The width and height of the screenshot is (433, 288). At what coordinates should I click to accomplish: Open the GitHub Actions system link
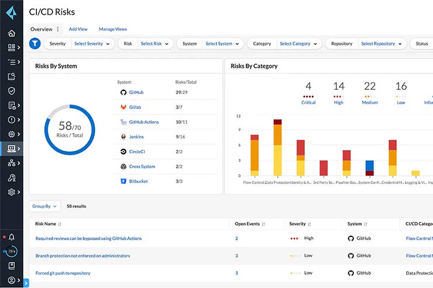tap(143, 122)
